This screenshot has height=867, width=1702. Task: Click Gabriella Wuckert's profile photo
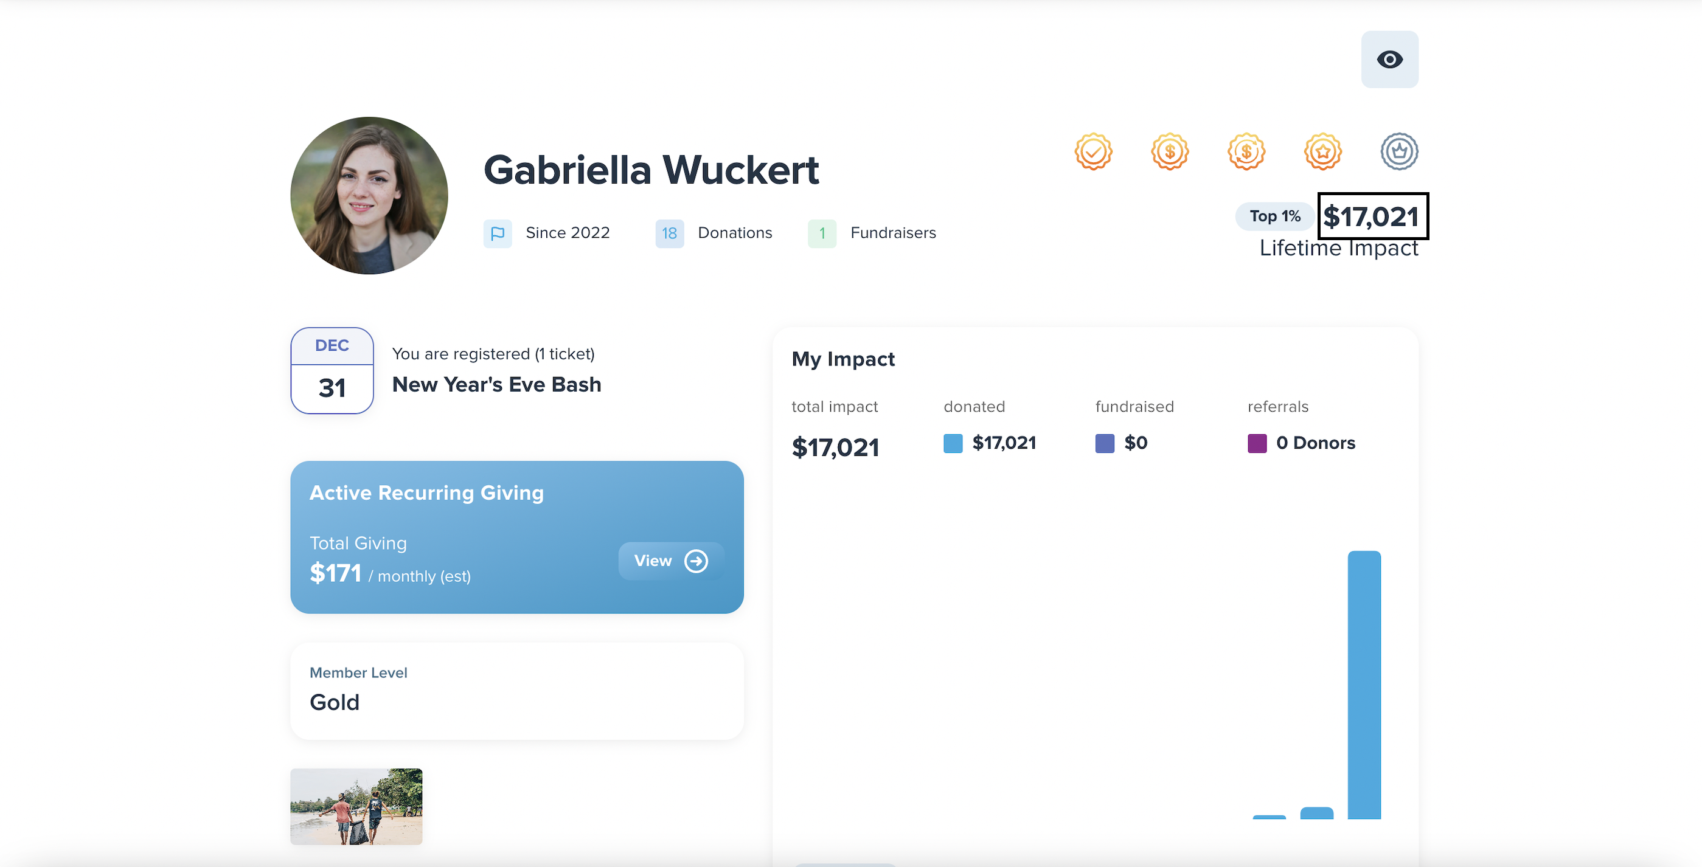[x=369, y=195]
